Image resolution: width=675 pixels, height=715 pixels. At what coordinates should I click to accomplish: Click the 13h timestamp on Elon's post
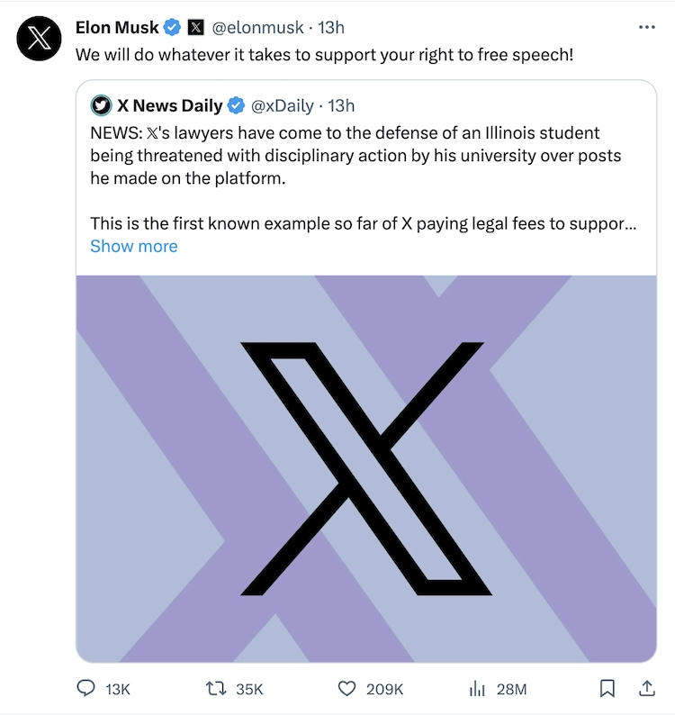(330, 28)
